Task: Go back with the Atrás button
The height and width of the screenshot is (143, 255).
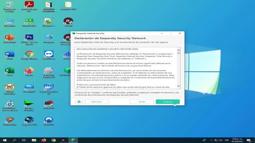Action: tap(142, 102)
